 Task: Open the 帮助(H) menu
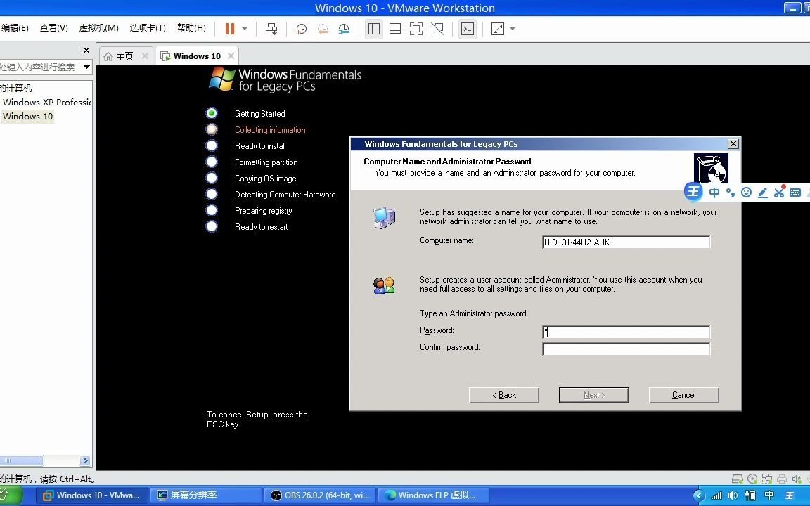[192, 28]
